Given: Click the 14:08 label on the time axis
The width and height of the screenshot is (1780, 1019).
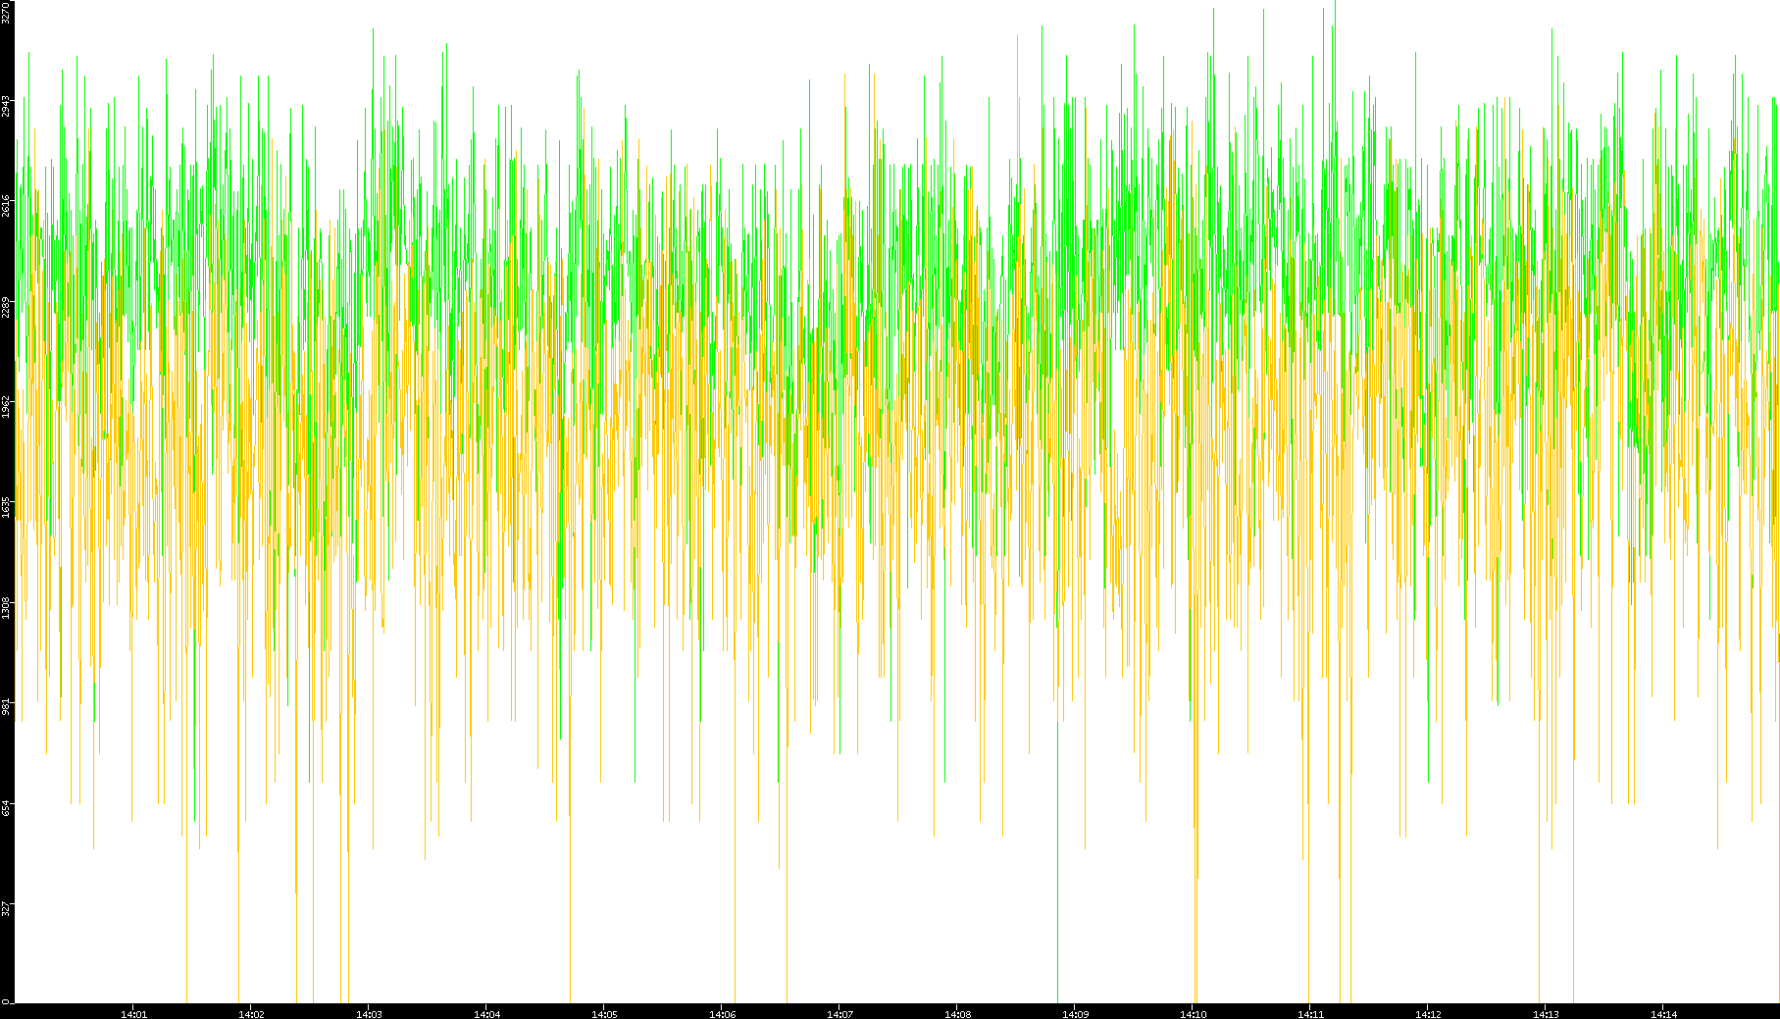Looking at the screenshot, I should [x=957, y=1013].
